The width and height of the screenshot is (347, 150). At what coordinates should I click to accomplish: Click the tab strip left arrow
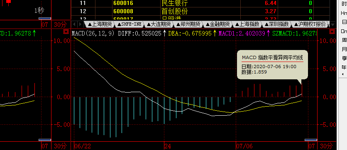coord(74,24)
